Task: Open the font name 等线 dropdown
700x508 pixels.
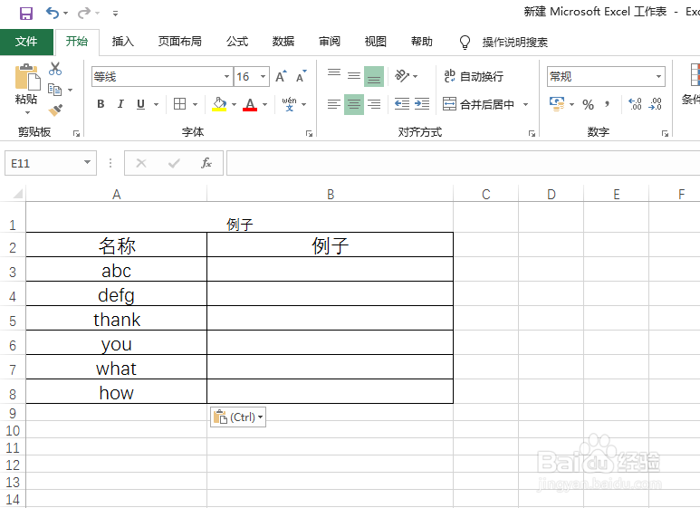Action: (226, 77)
